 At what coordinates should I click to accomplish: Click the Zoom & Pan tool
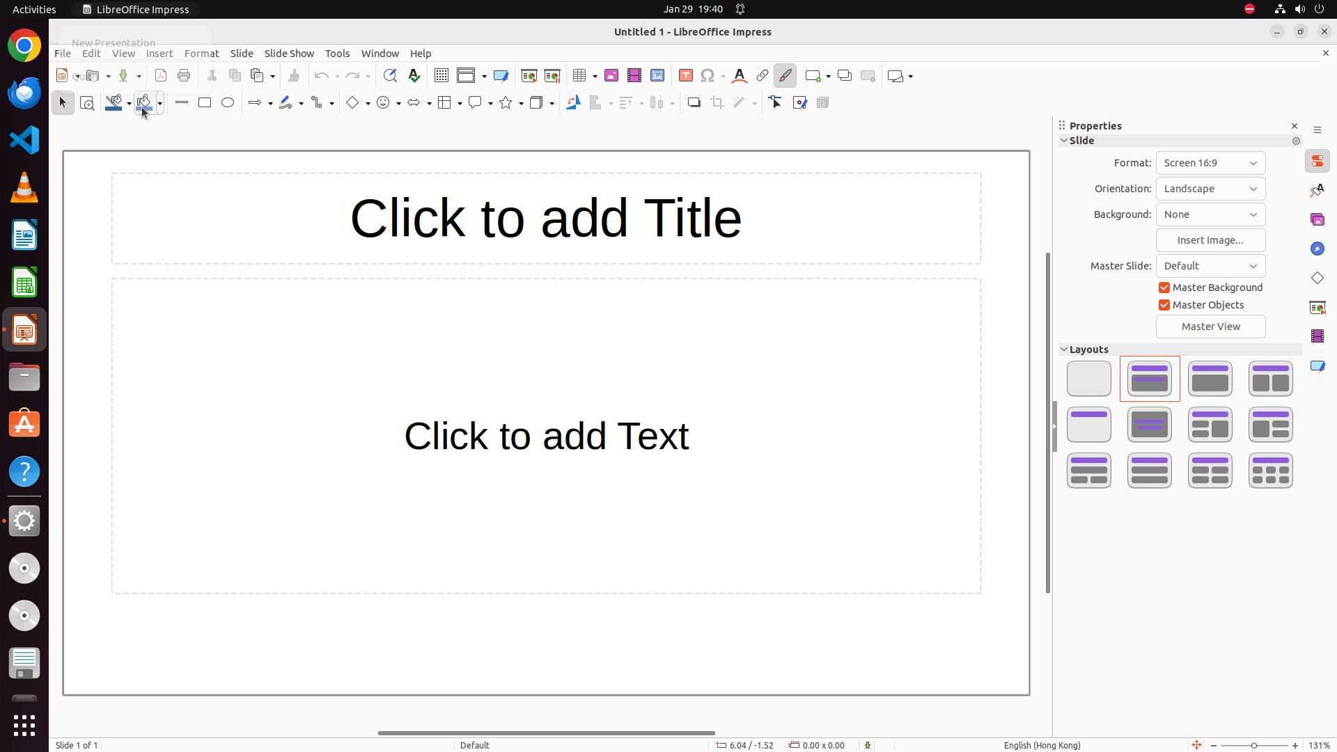coord(87,103)
